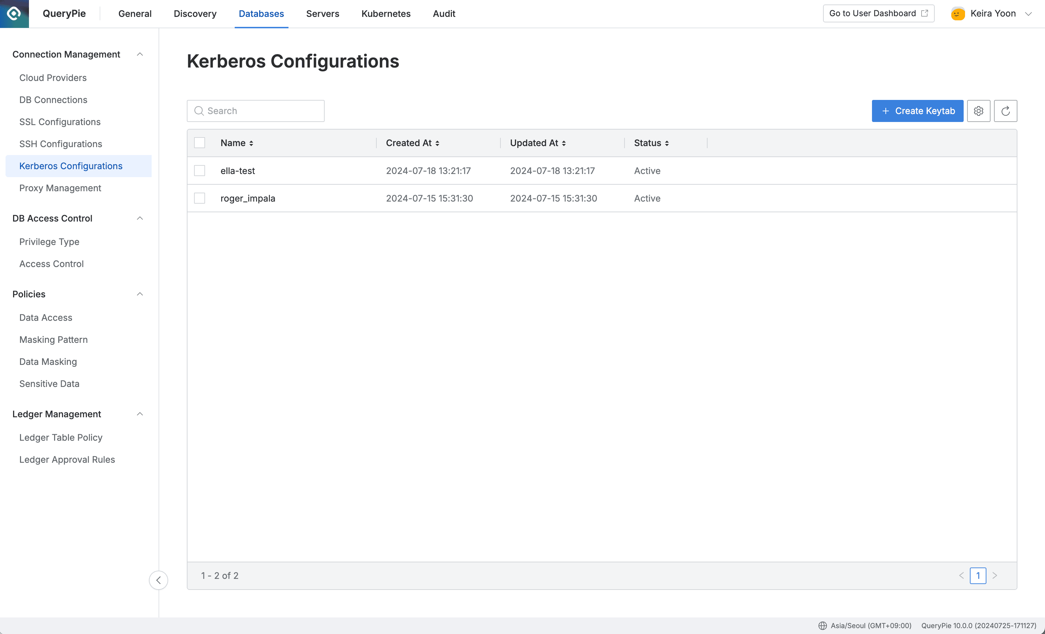This screenshot has height=634, width=1045.
Task: Collapse the Connection Management section
Action: [140, 54]
